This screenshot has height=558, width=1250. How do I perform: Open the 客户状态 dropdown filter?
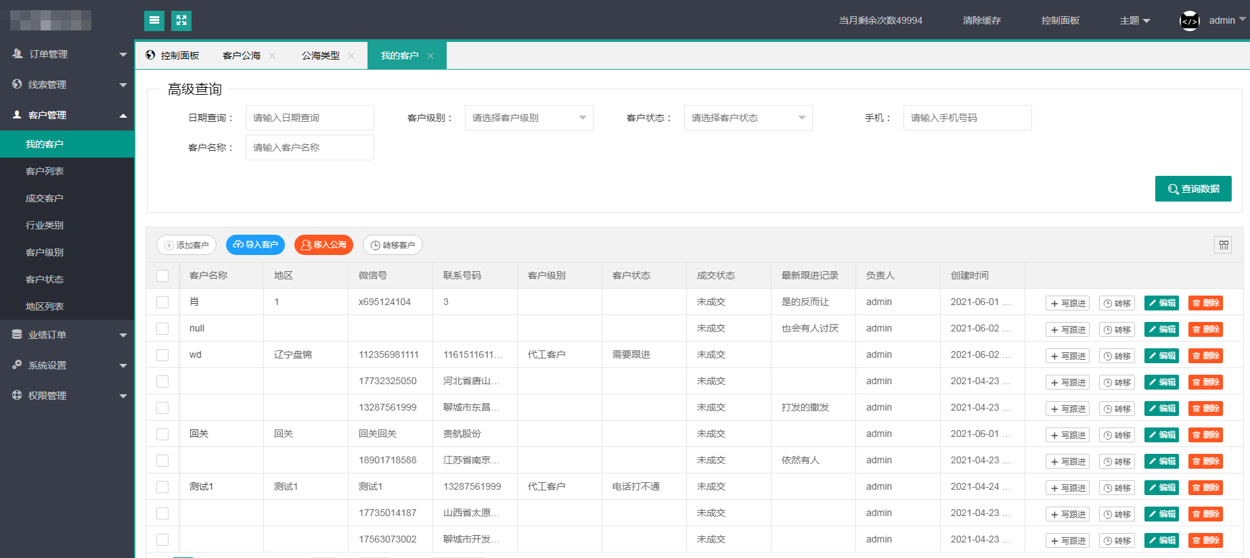pyautogui.click(x=748, y=118)
